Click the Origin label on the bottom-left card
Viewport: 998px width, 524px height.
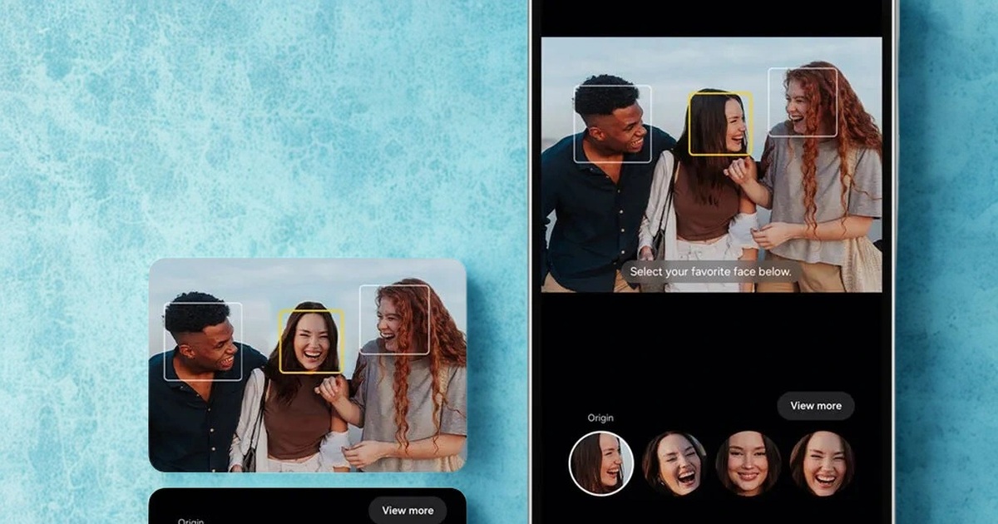point(191,521)
